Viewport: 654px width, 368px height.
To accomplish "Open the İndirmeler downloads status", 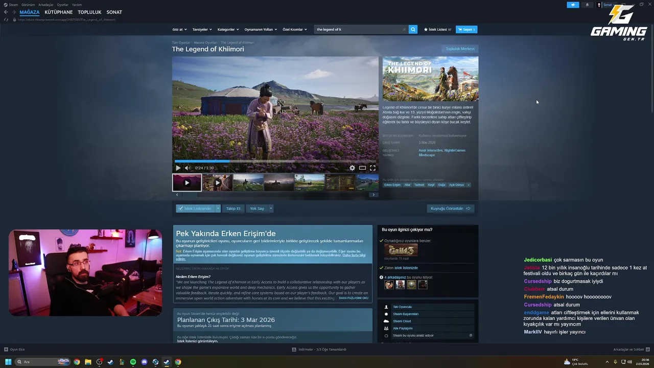I will point(319,350).
